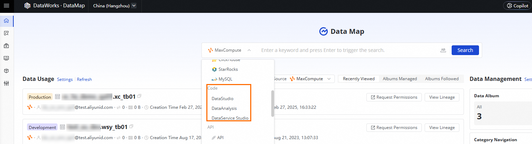Viewport: 532px width, 144px height.
Task: Go to the Home sidebar icon
Action: tap(6, 21)
